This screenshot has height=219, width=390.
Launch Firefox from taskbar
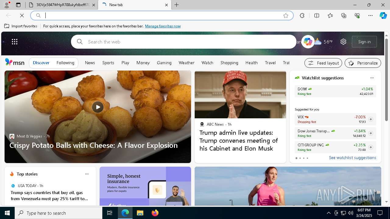155,213
